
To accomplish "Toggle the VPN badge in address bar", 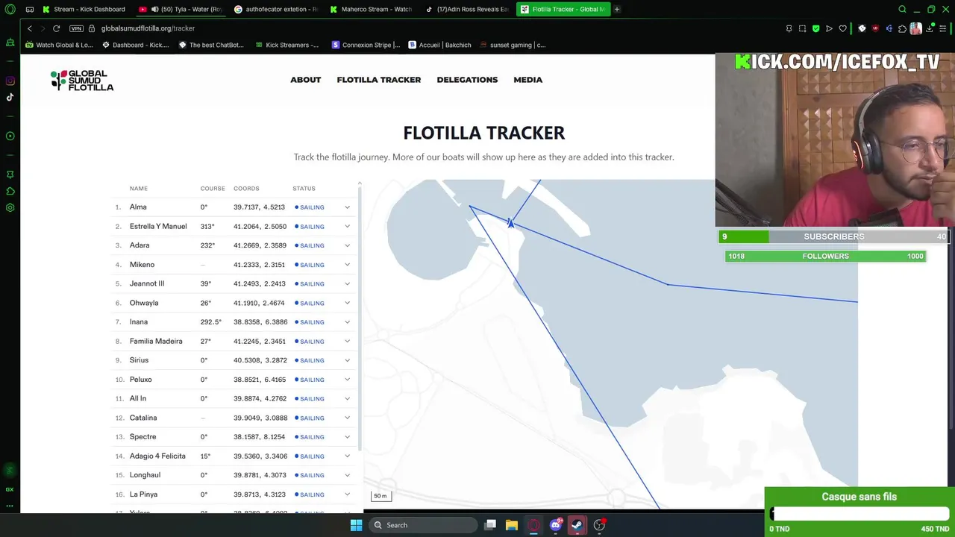I will [x=76, y=28].
